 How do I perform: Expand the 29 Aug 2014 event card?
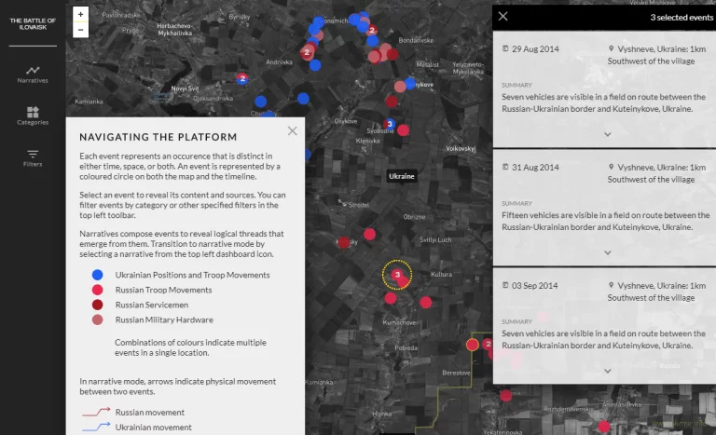coord(607,134)
